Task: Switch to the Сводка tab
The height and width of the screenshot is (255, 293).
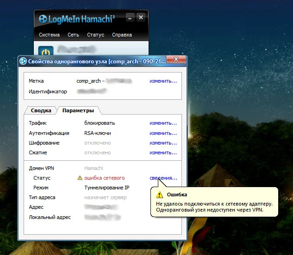Action: coord(41,110)
